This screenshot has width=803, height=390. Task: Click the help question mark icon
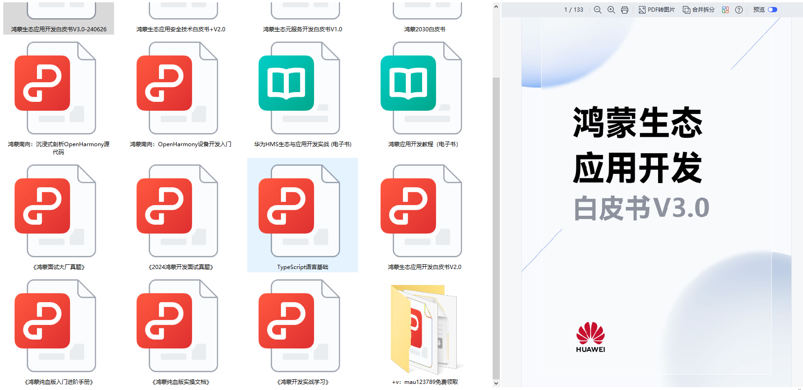click(739, 10)
